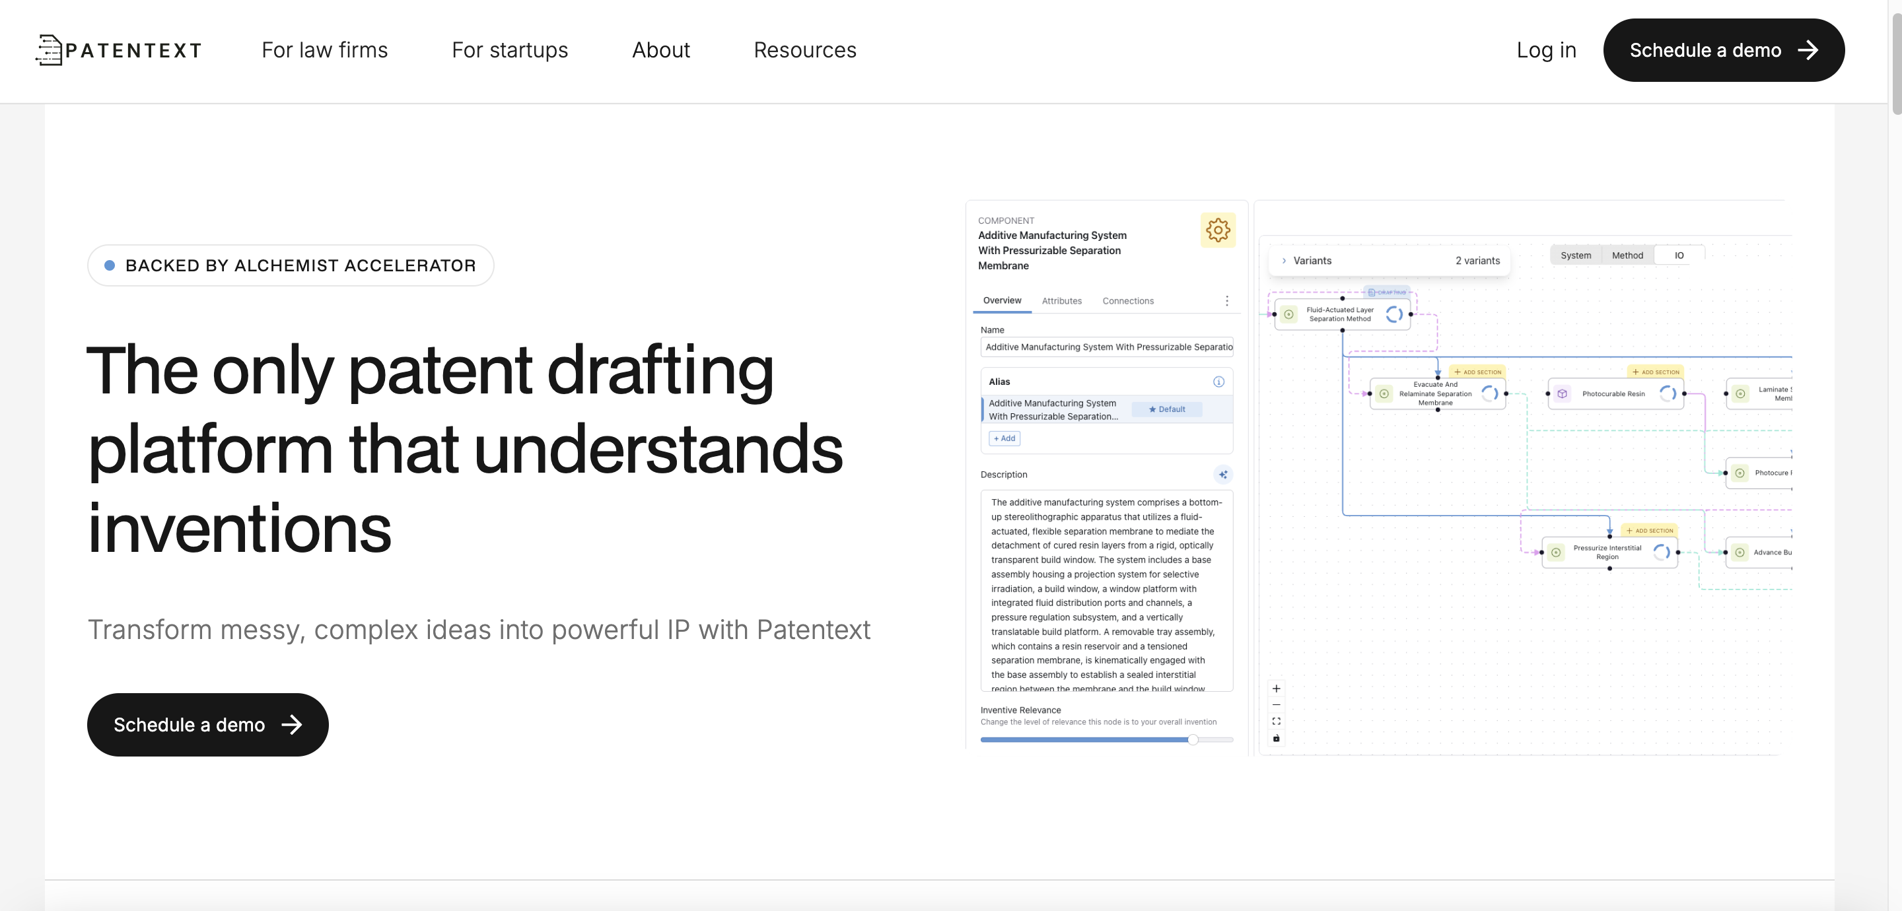Click the AI sparkle icon next to Description
The image size is (1902, 911).
click(1224, 475)
